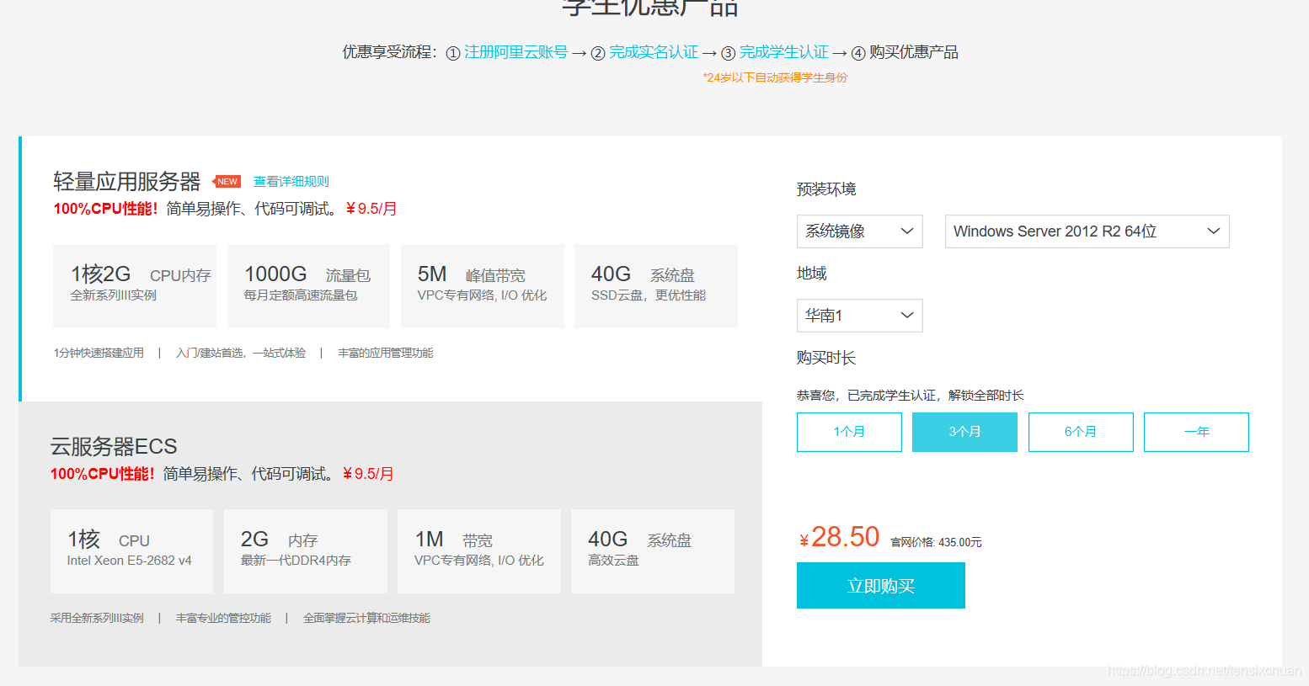Expand the Windows Server 2012 R2 64位 dropdown
Viewport: 1309px width, 686px height.
1087,231
